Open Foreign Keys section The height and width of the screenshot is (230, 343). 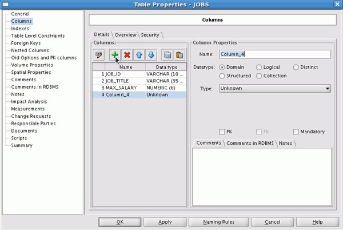point(26,43)
